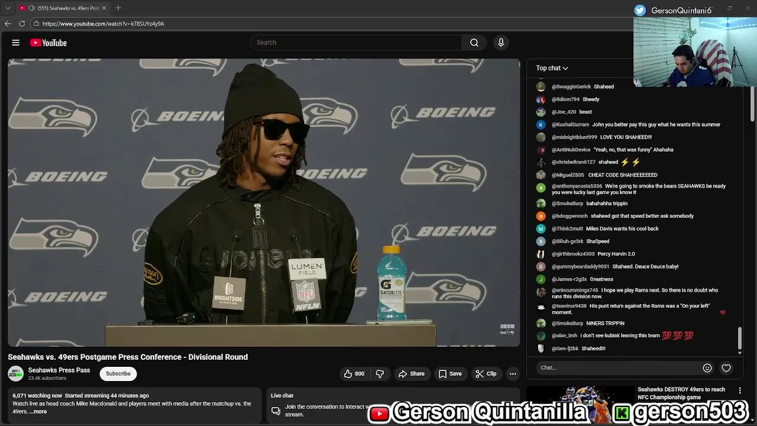757x426 pixels.
Task: Reload the page with the browser refresh button
Action: pyautogui.click(x=22, y=24)
